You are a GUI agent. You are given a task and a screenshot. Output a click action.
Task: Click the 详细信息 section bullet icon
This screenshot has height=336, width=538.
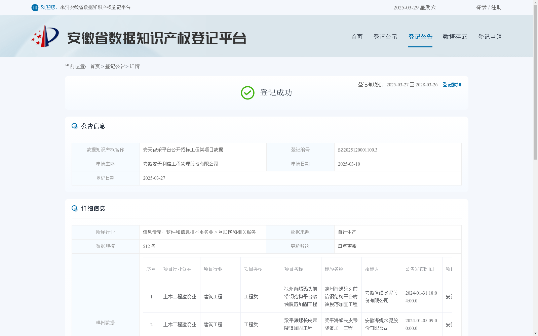tap(74, 208)
